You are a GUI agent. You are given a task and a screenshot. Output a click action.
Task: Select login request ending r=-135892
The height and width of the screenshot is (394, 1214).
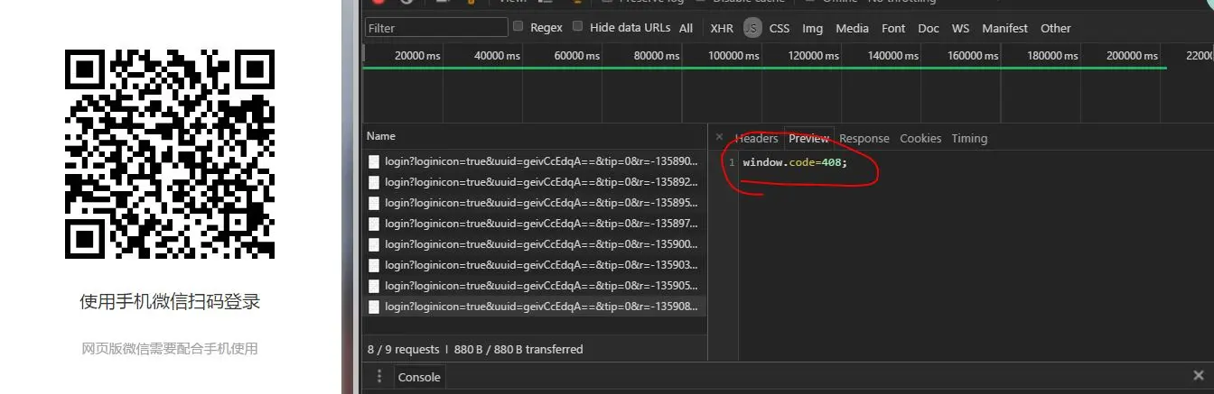(x=536, y=182)
